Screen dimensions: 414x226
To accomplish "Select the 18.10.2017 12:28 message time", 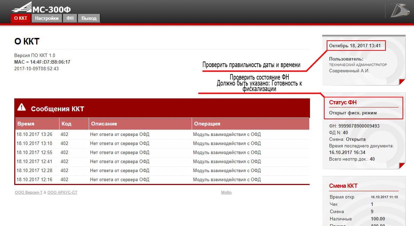I will pos(34,171).
